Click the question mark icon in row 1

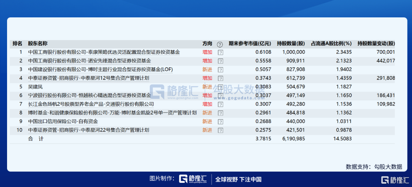pos(220,53)
